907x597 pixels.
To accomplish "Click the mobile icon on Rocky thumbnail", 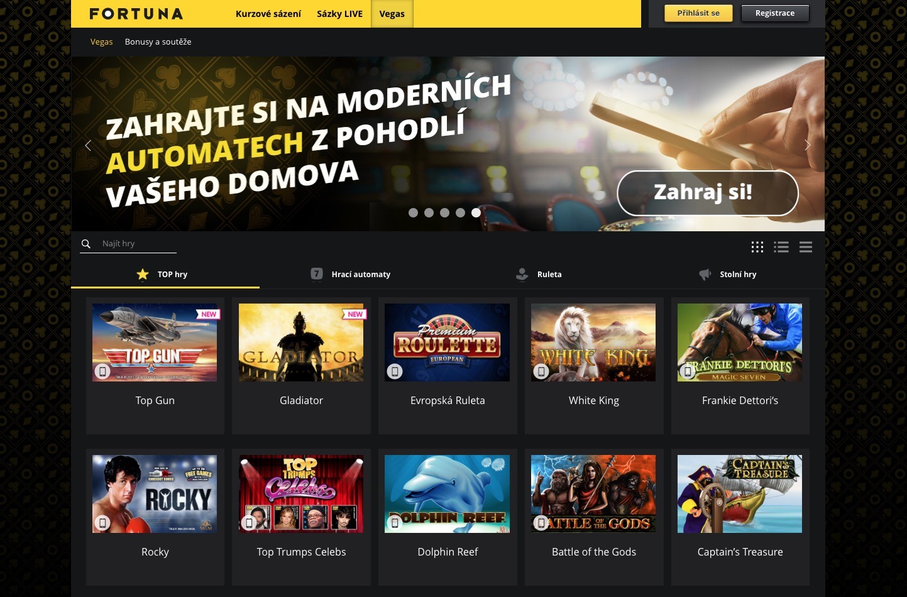I will 102,523.
